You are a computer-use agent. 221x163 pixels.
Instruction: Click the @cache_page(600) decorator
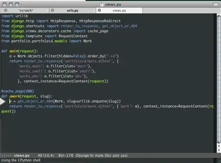tap(18, 91)
